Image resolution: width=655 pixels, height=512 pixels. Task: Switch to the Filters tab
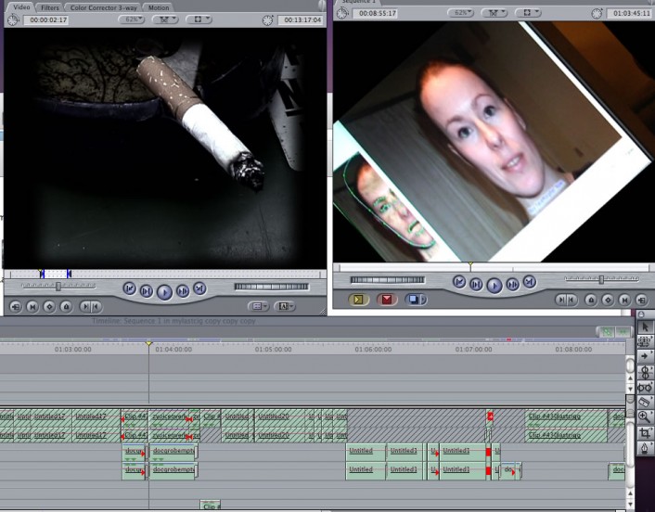[50, 7]
